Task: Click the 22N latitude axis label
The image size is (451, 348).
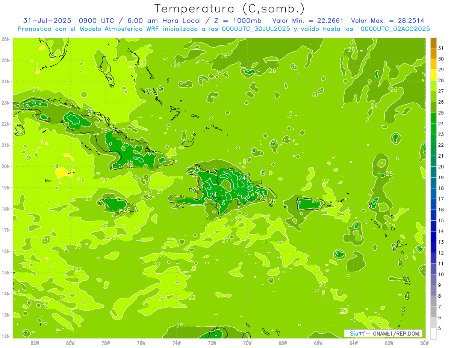Action: click(6, 124)
